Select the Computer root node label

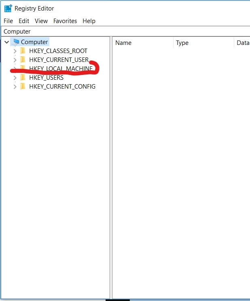click(x=34, y=42)
